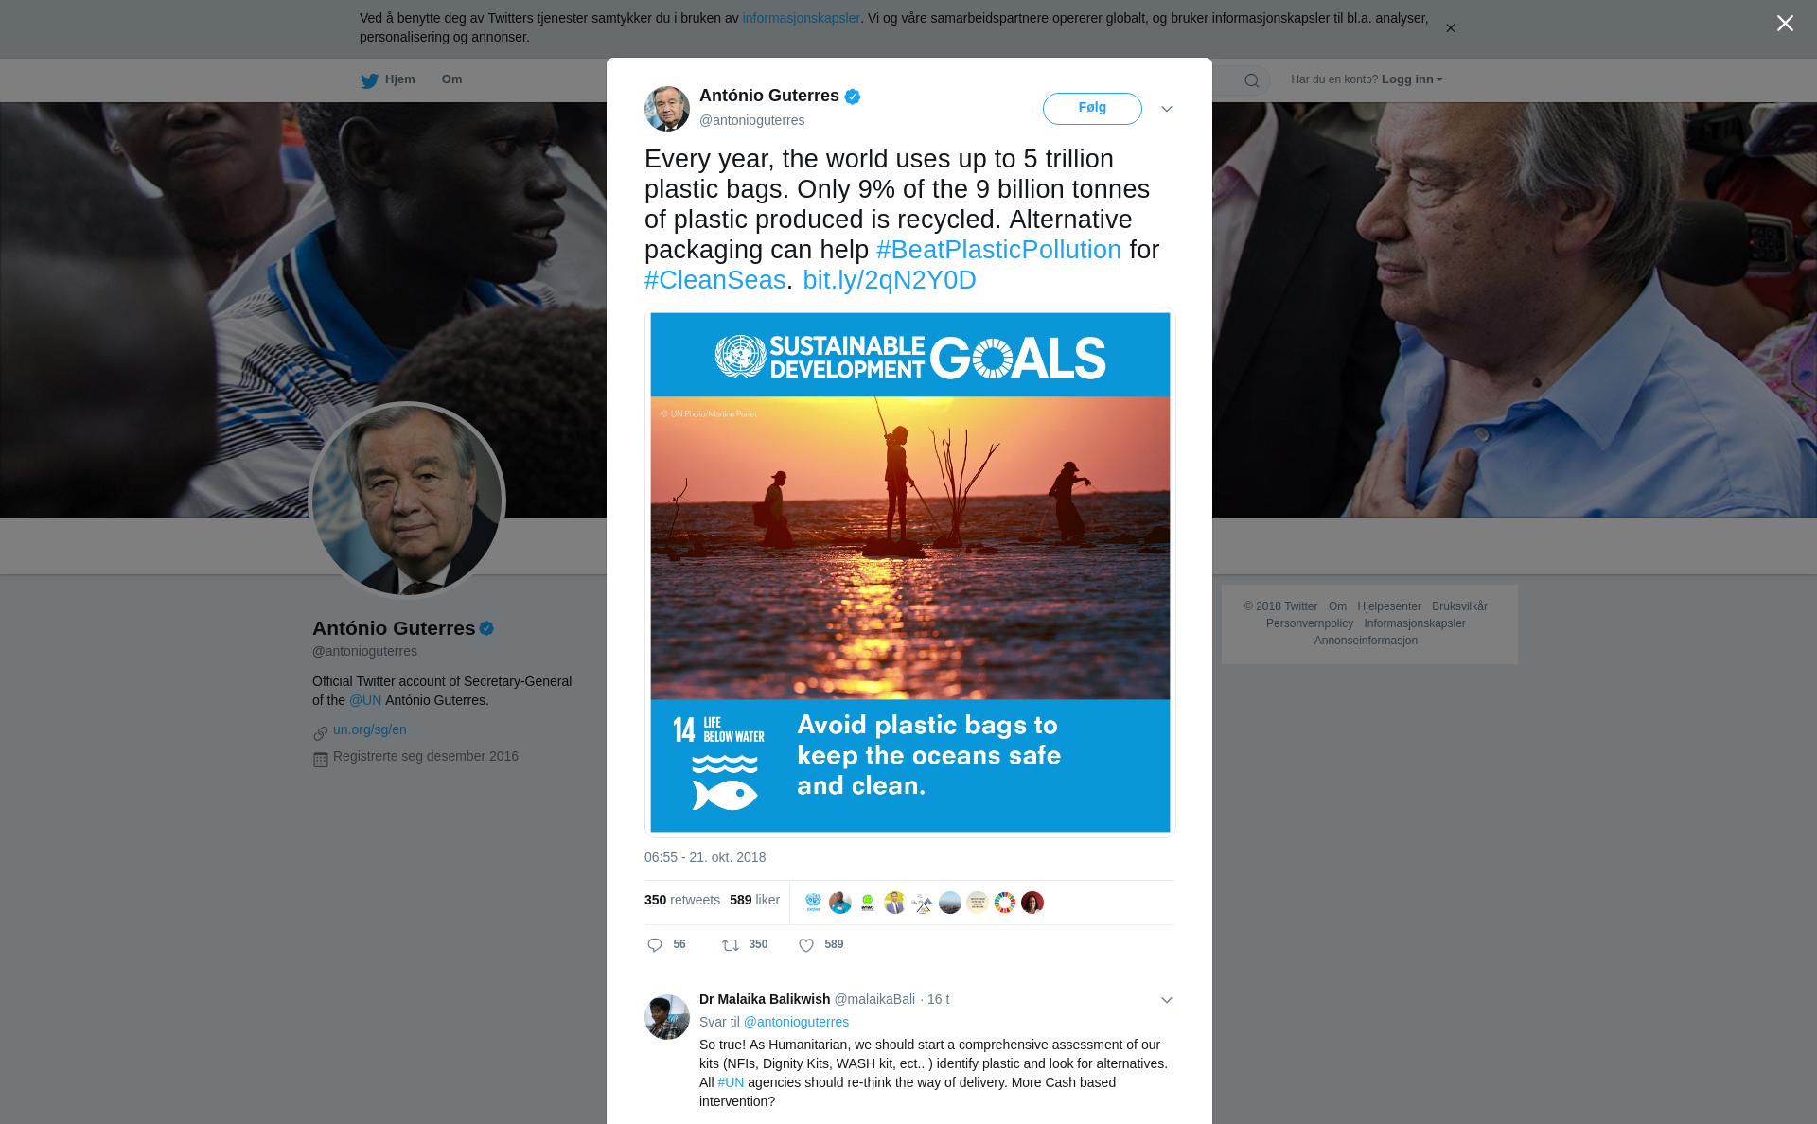Viewport: 1817px width, 1124px height.
Task: Open Dr Malaika Balikwish's profile avatar
Action: click(667, 1017)
